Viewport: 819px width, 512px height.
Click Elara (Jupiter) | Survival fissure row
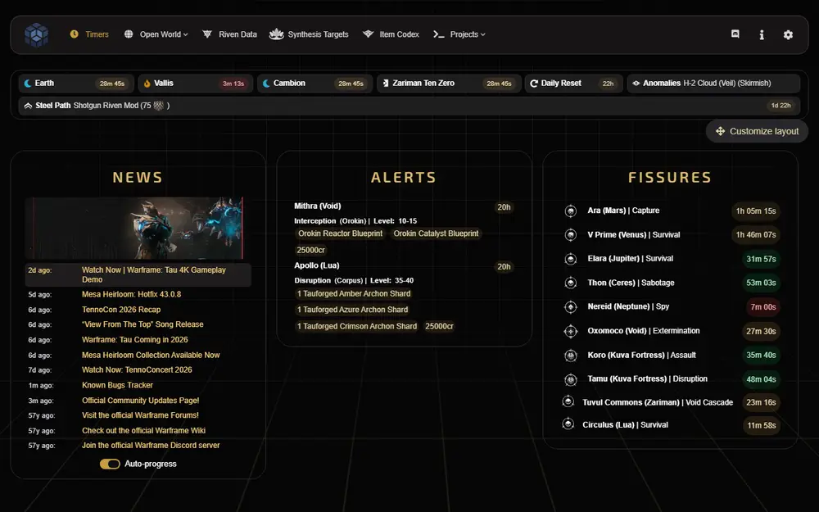tap(671, 259)
